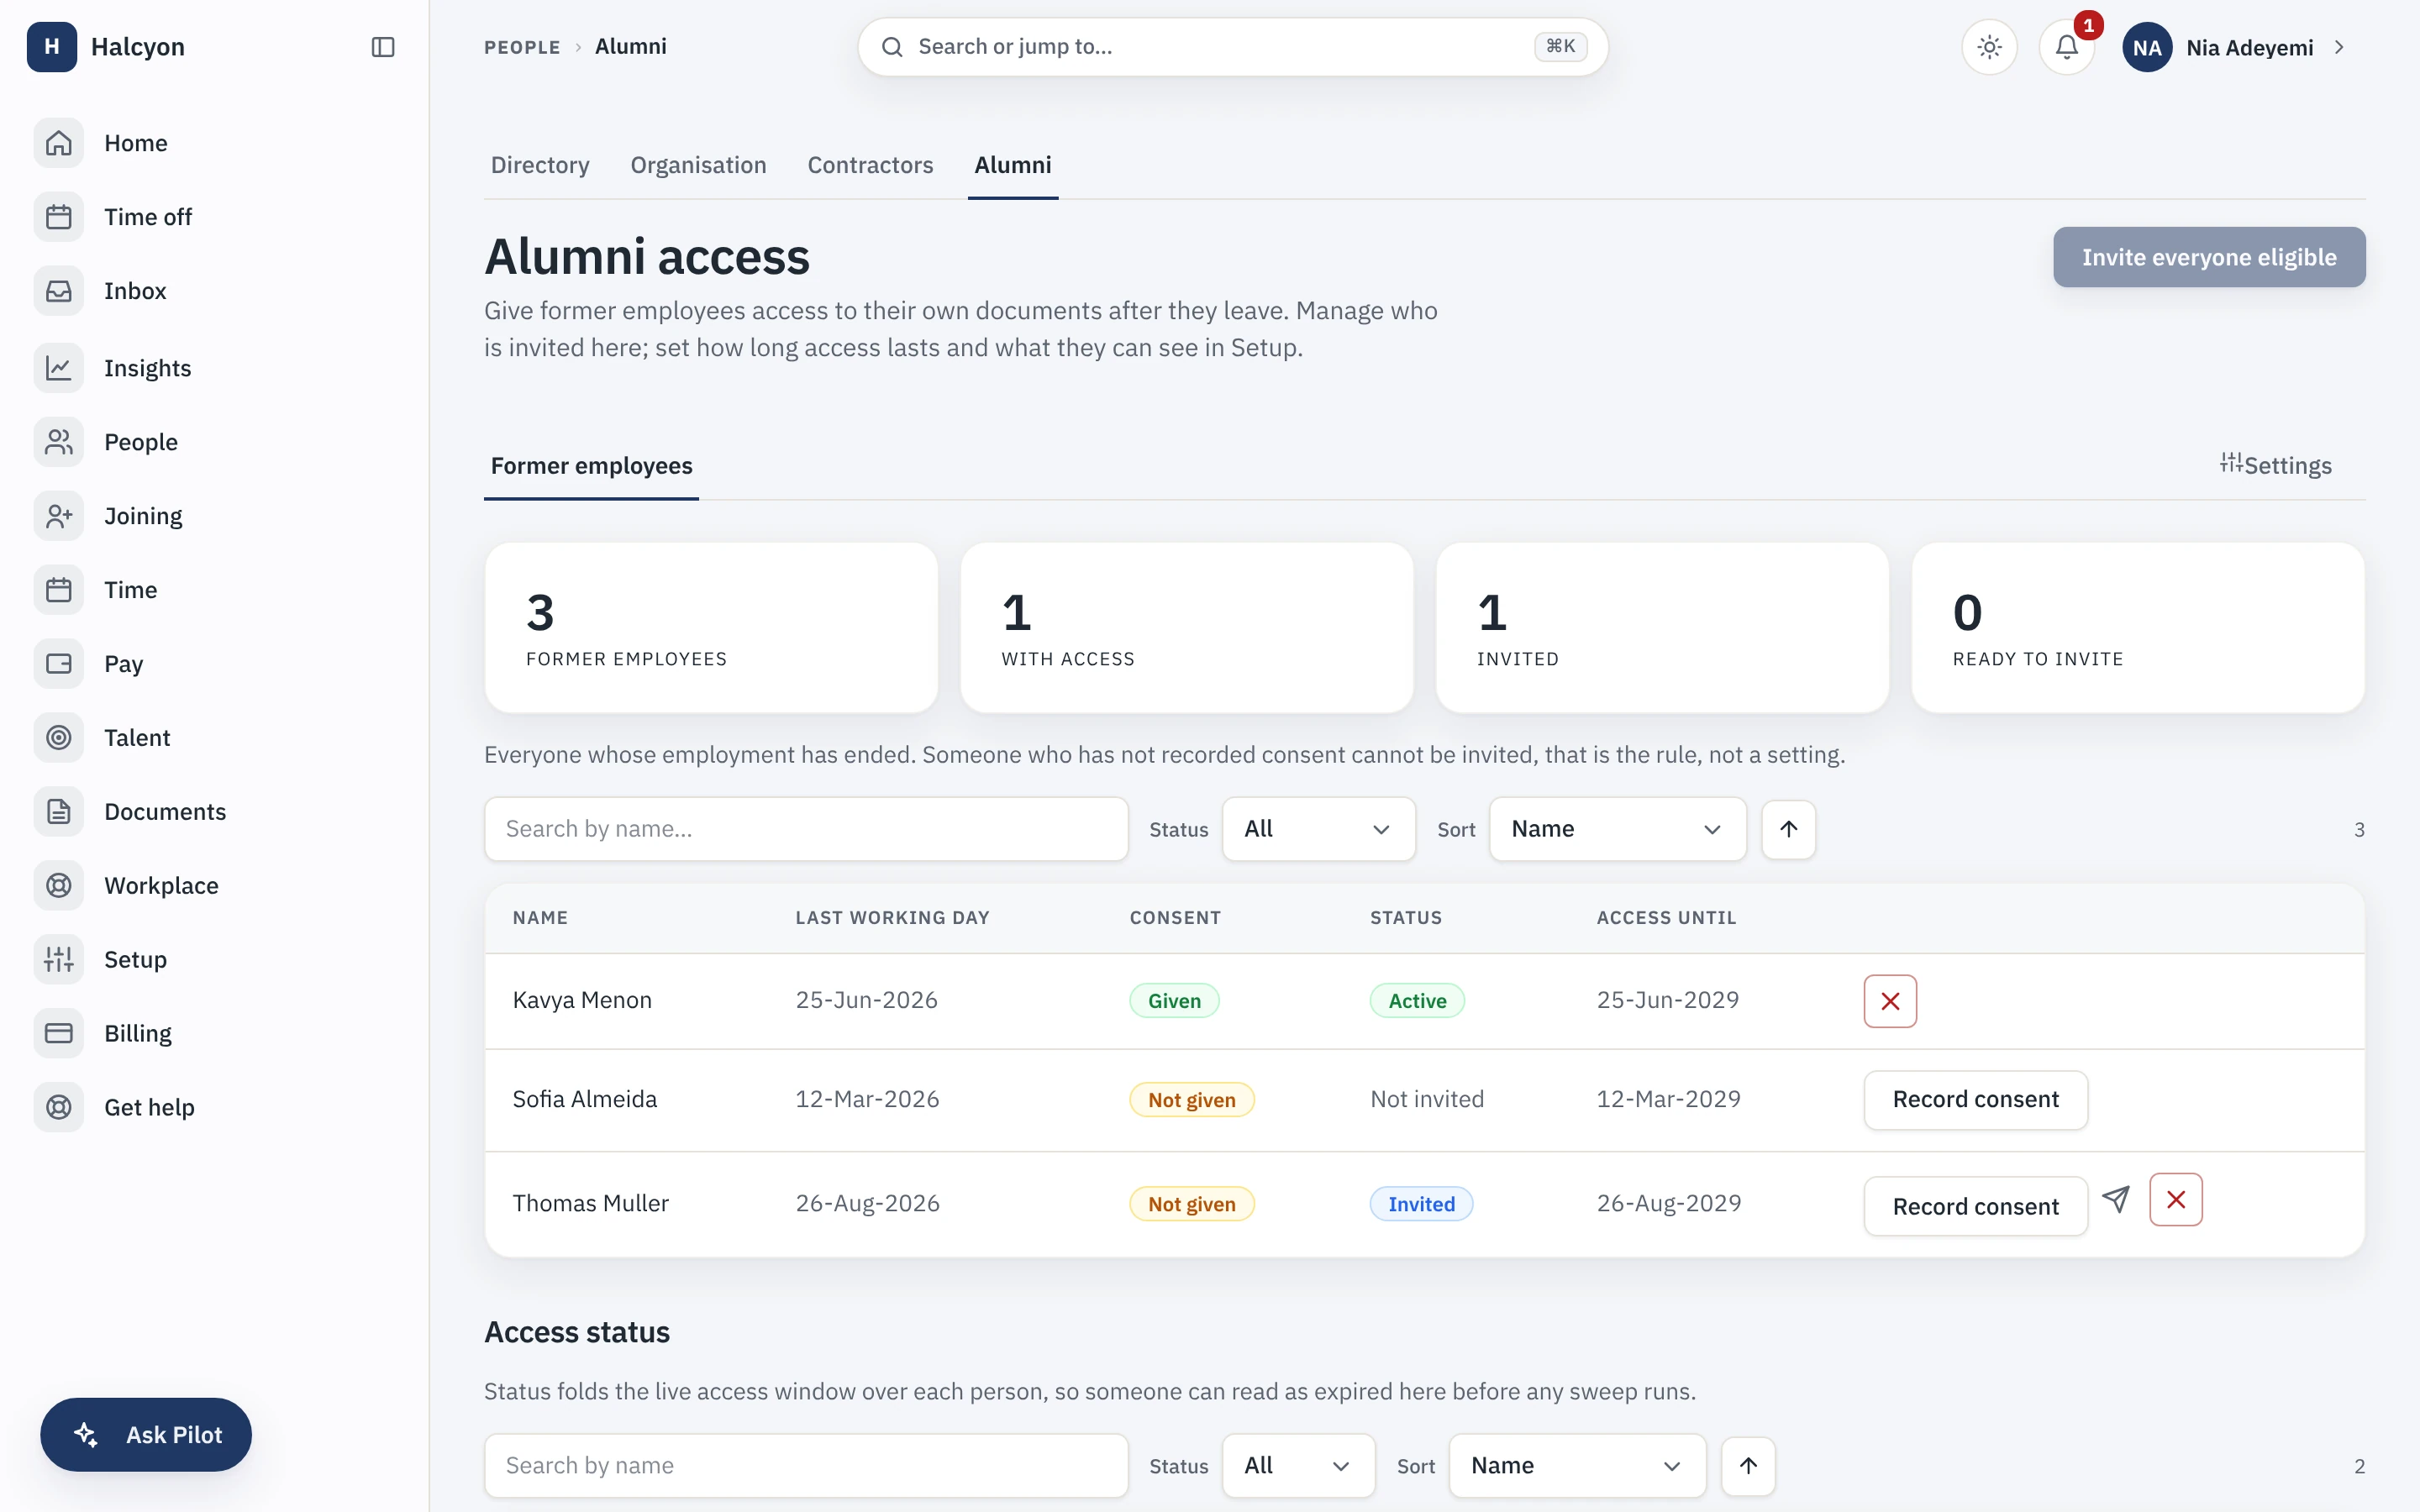Open Talent in the sidebar
This screenshot has width=2420, height=1512.
tap(215, 738)
